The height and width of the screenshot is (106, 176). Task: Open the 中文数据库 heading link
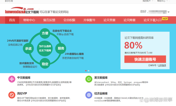(24, 78)
